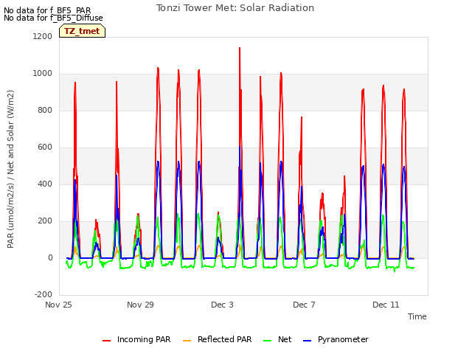Click the Dec 3 x-axis tick label
The width and height of the screenshot is (472, 354).
click(222, 305)
